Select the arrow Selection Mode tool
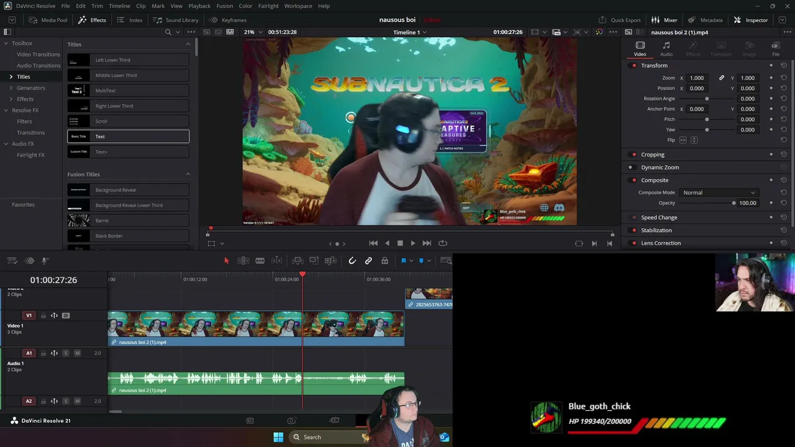Image resolution: width=795 pixels, height=447 pixels. (227, 261)
